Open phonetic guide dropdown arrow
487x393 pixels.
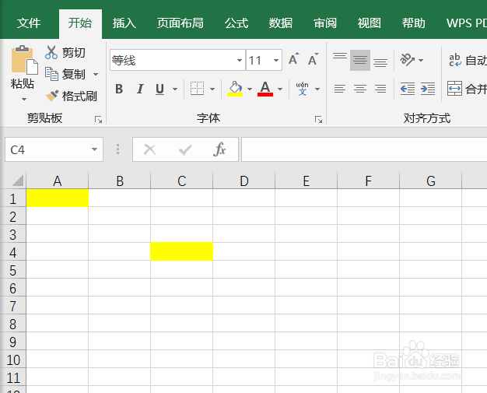tap(317, 89)
